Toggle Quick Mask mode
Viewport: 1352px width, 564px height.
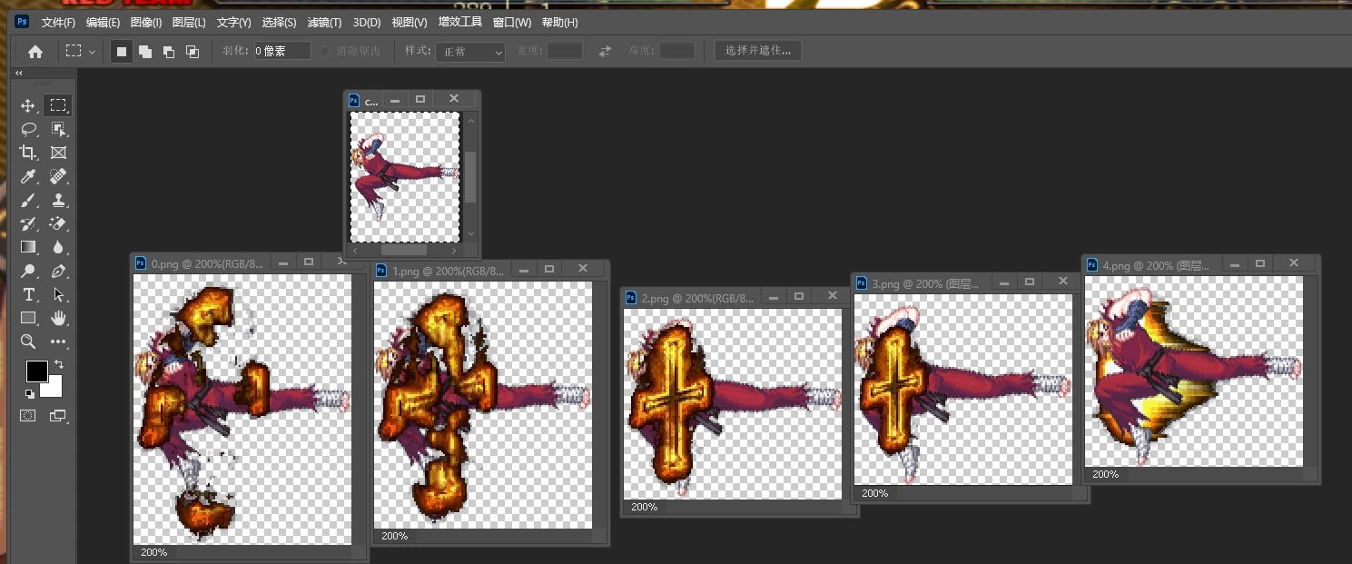click(28, 416)
